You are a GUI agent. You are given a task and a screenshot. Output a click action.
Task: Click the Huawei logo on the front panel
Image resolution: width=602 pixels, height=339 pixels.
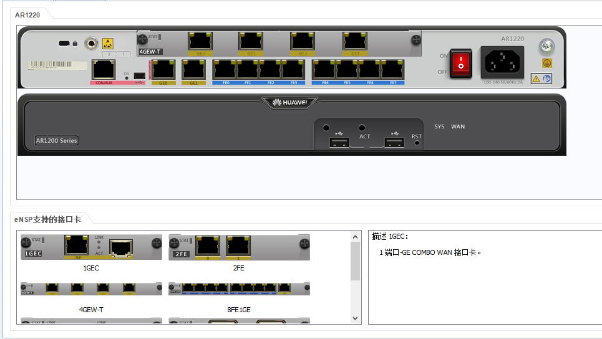289,102
